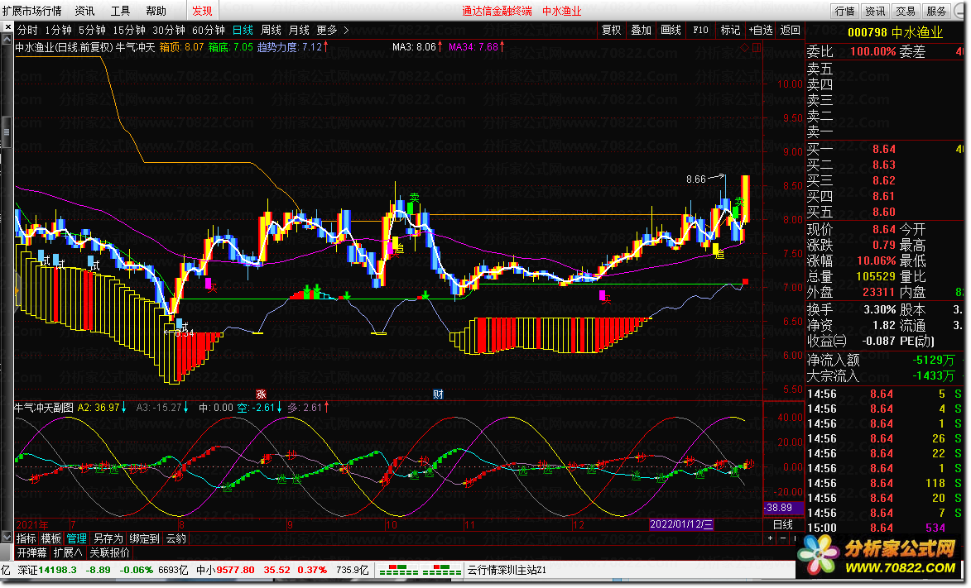Click the 净流入额 row in quote panel
Screen dimensions: 971x588
(884, 361)
